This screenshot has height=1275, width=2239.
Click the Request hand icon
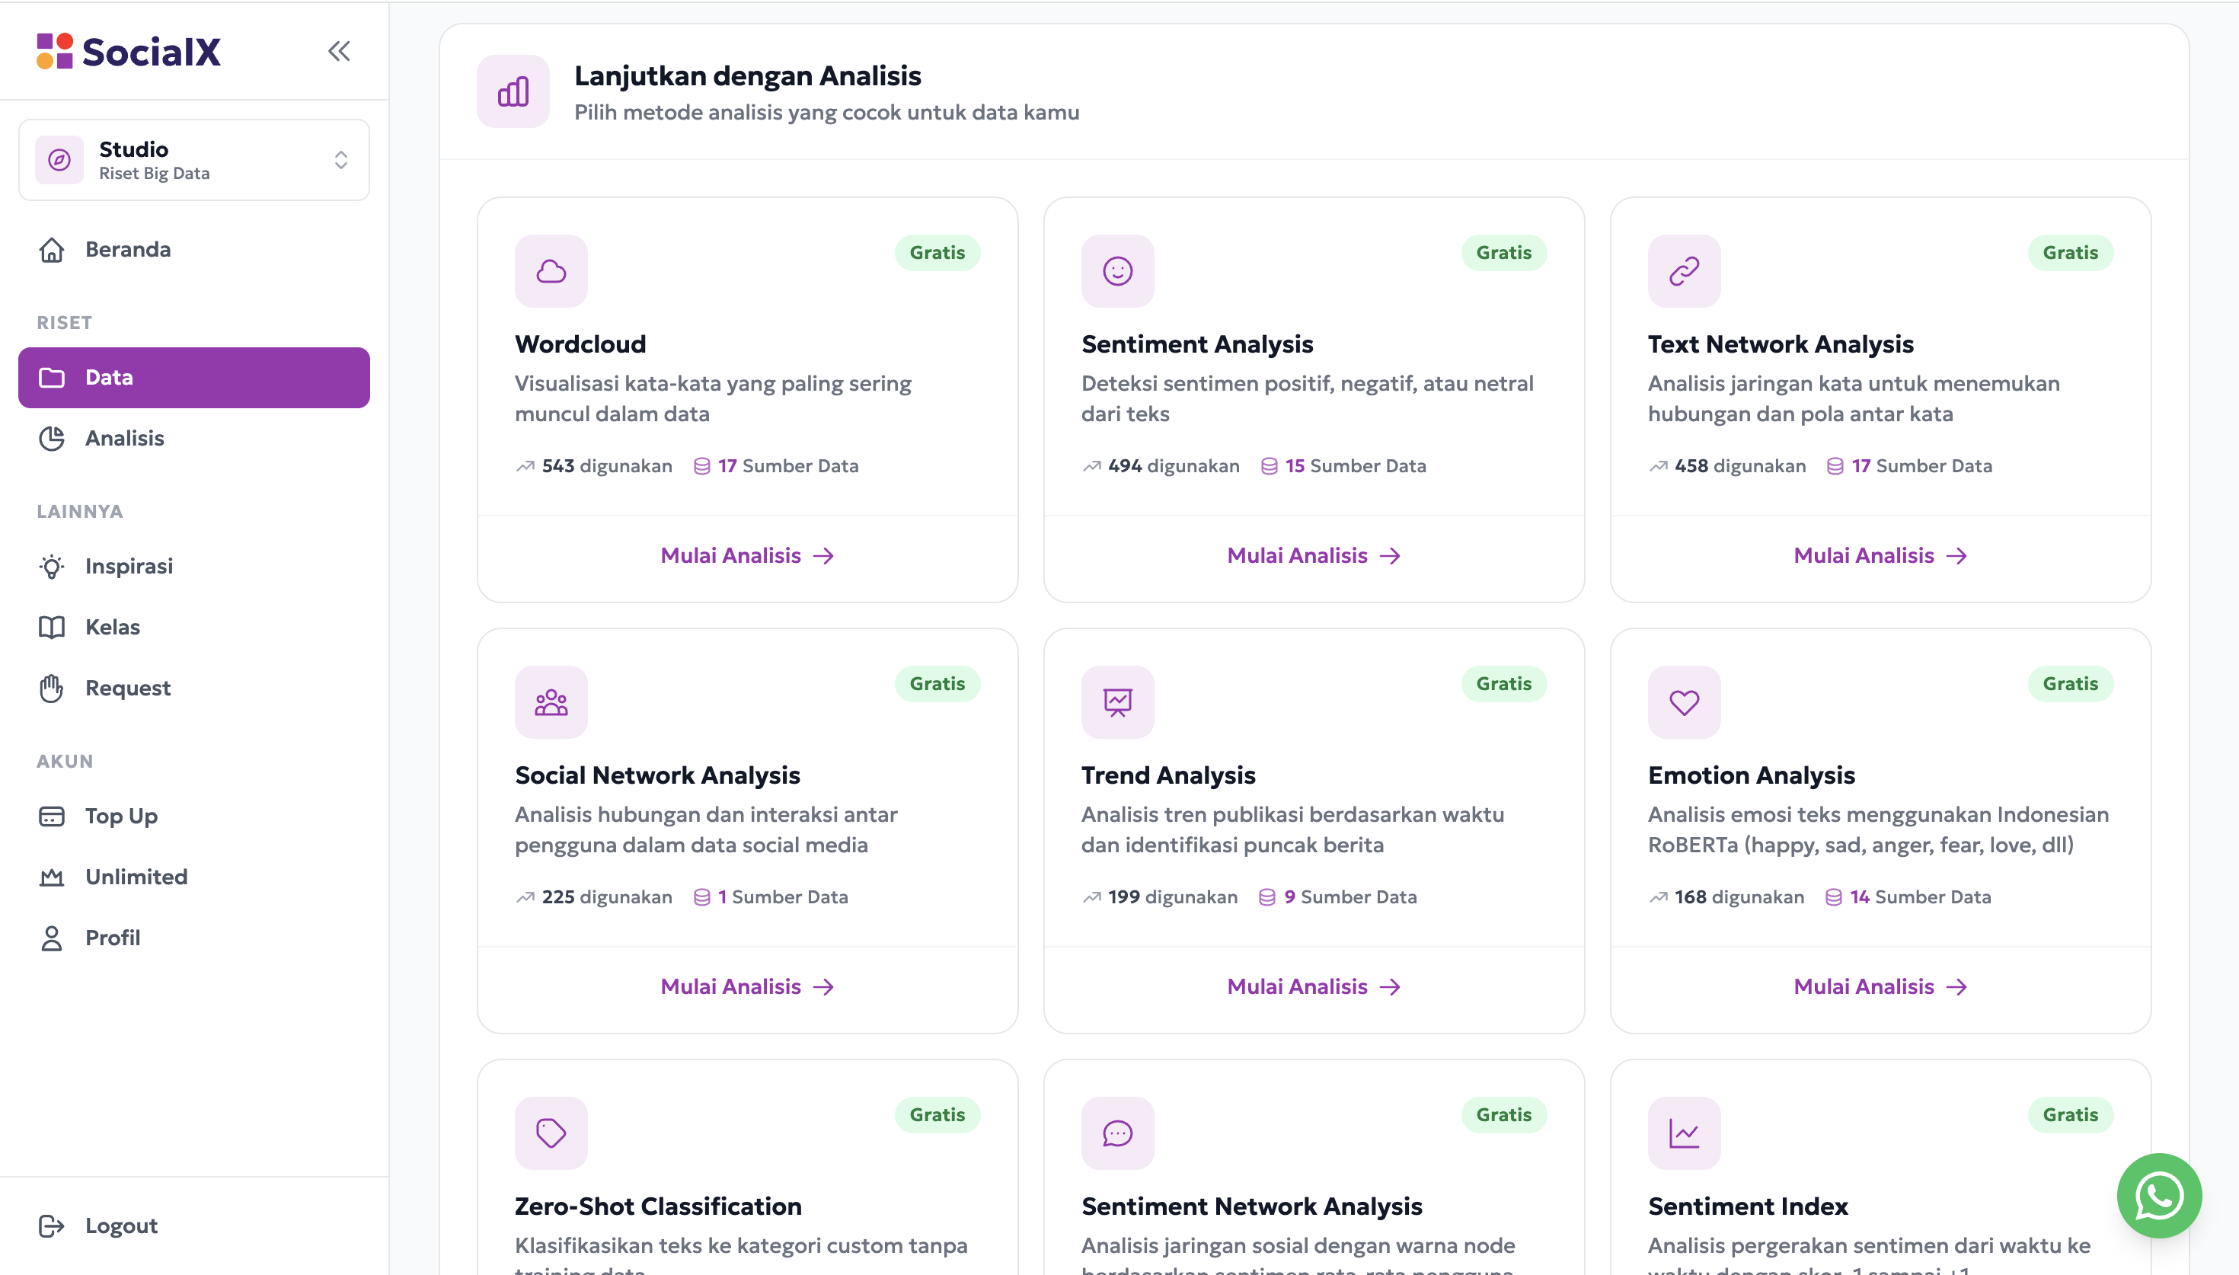pos(52,689)
